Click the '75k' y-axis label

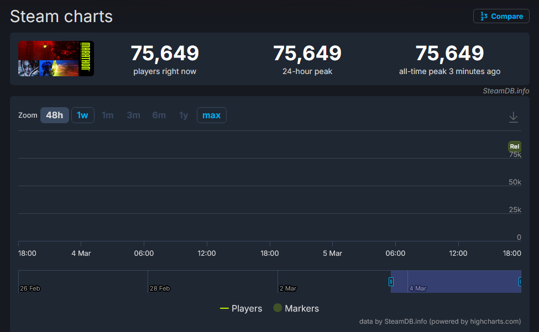tap(515, 155)
